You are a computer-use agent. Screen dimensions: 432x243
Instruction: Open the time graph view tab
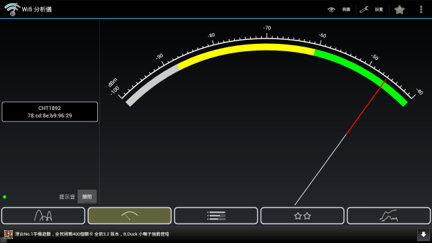click(389, 215)
